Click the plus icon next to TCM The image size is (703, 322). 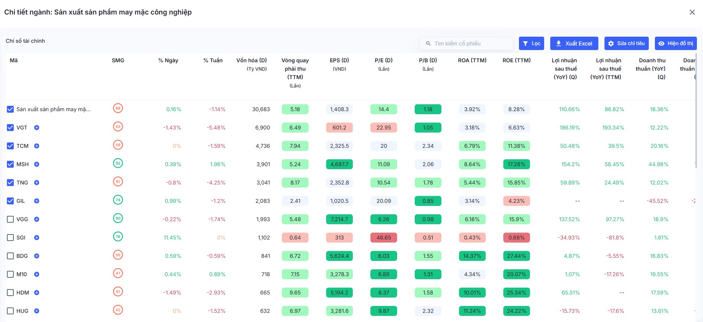coord(37,146)
